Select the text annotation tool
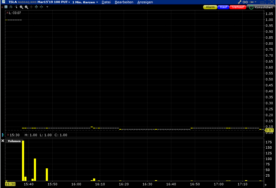The image size is (276, 188). [6, 7]
